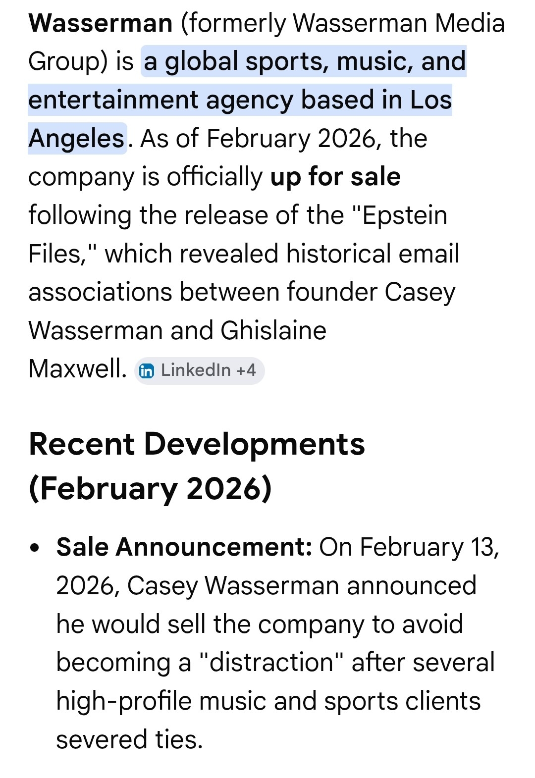Viewport: 535px width, 778px height.
Task: Tap the quoted word "distraction"
Action: click(x=271, y=663)
